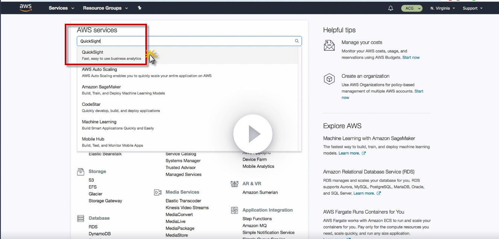Open the Glacier service
Screen dimensions: 499x239
click(96, 194)
